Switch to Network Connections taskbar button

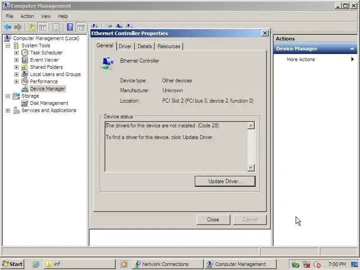[167, 264]
